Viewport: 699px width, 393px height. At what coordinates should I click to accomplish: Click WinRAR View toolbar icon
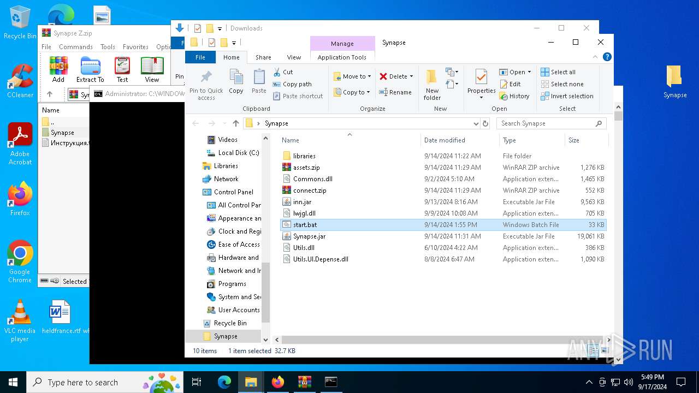[152, 69]
